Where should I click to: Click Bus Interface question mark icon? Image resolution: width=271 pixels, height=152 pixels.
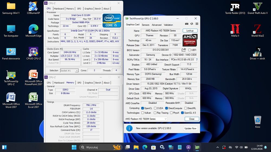coord(197,60)
